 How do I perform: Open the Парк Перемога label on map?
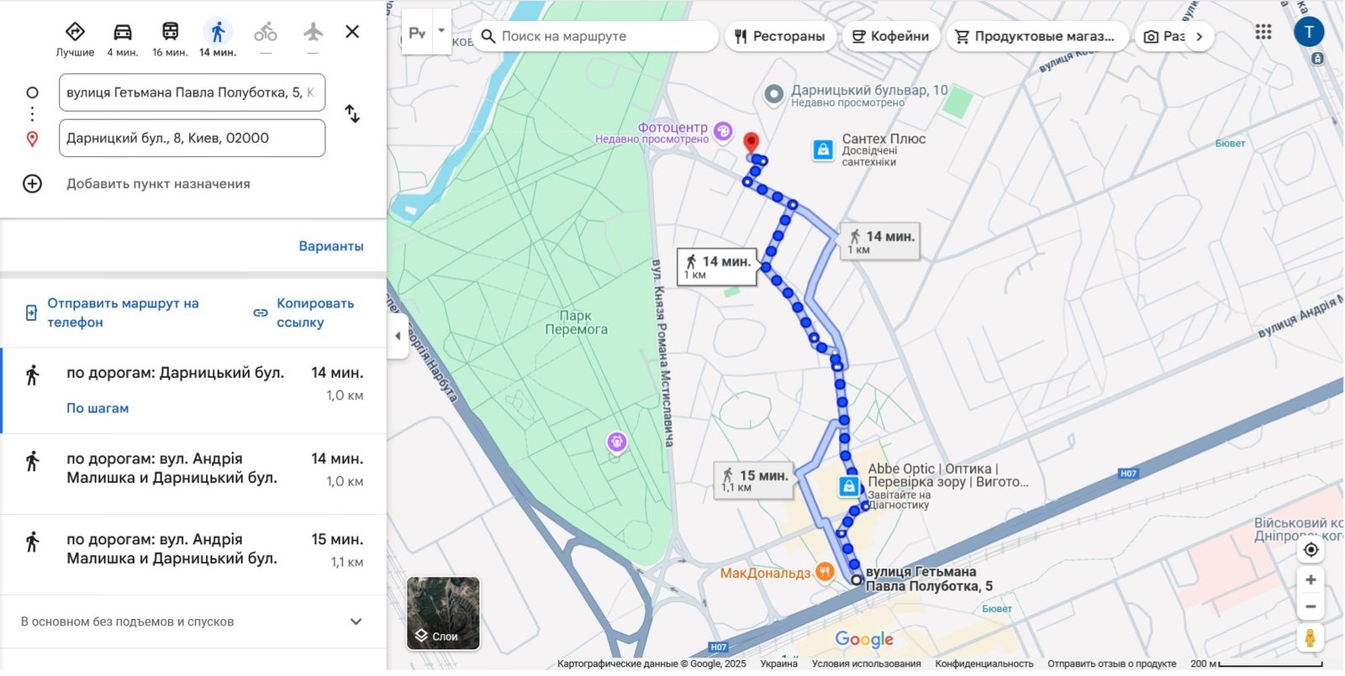click(576, 322)
